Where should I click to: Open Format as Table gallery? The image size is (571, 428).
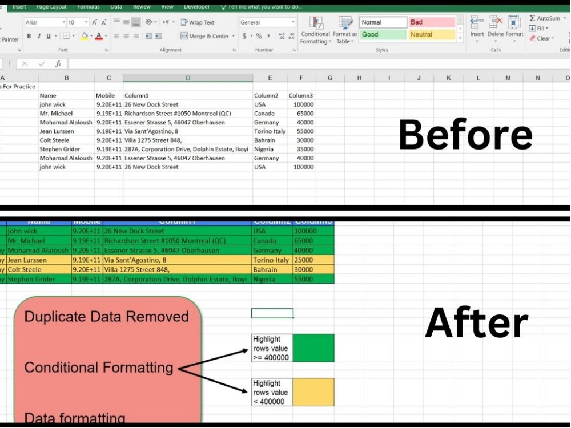click(x=345, y=31)
